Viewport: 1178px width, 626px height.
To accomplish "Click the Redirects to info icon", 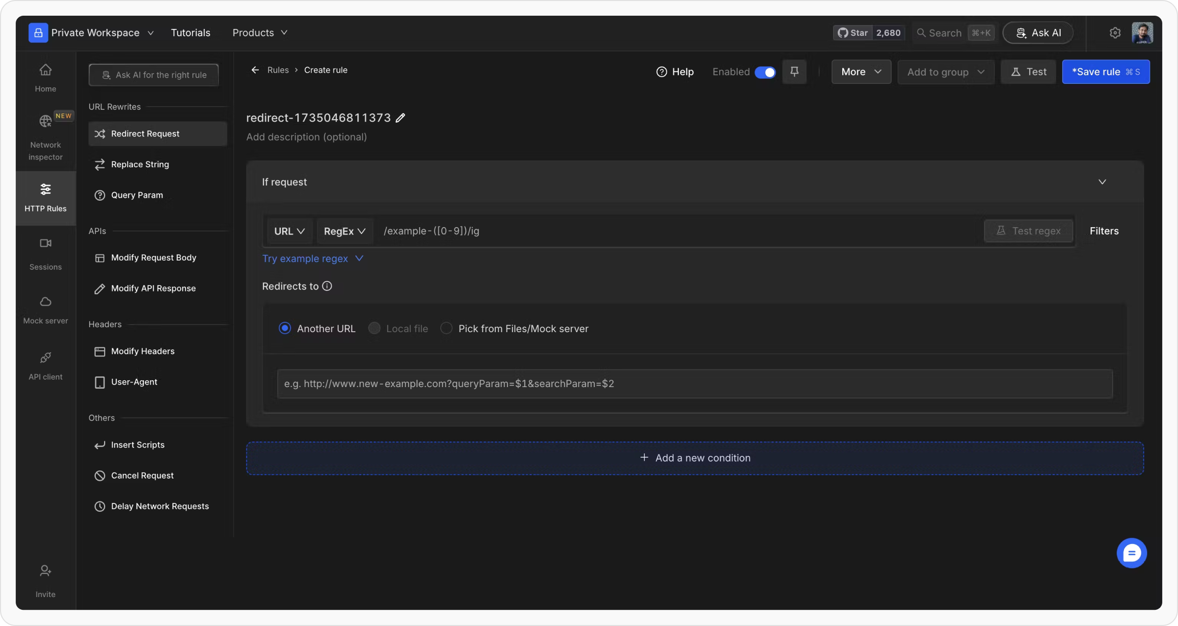I will 327,286.
